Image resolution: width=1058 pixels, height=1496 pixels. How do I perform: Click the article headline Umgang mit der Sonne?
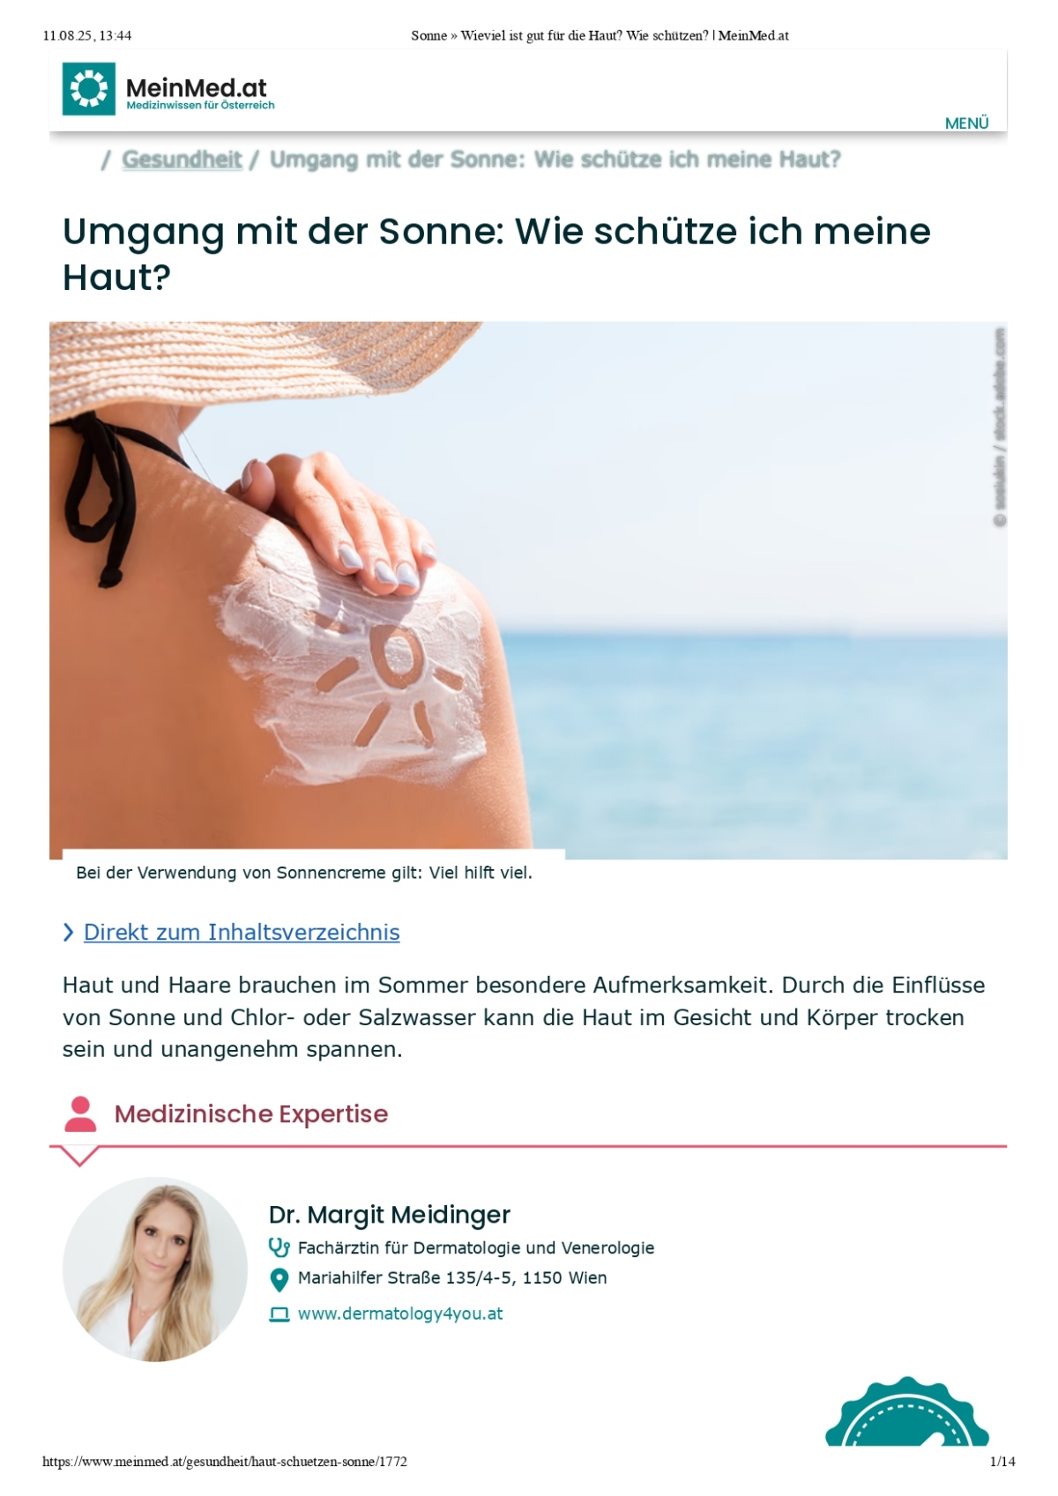tap(496, 254)
